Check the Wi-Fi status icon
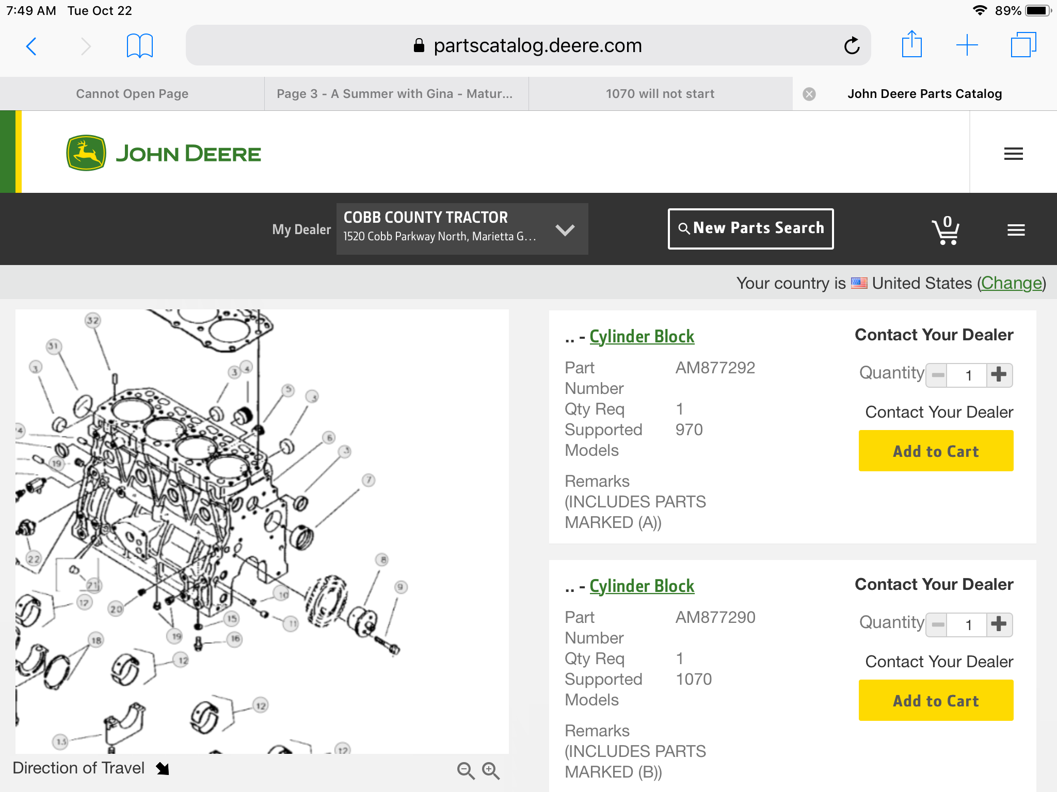1057x792 pixels. pyautogui.click(x=980, y=10)
